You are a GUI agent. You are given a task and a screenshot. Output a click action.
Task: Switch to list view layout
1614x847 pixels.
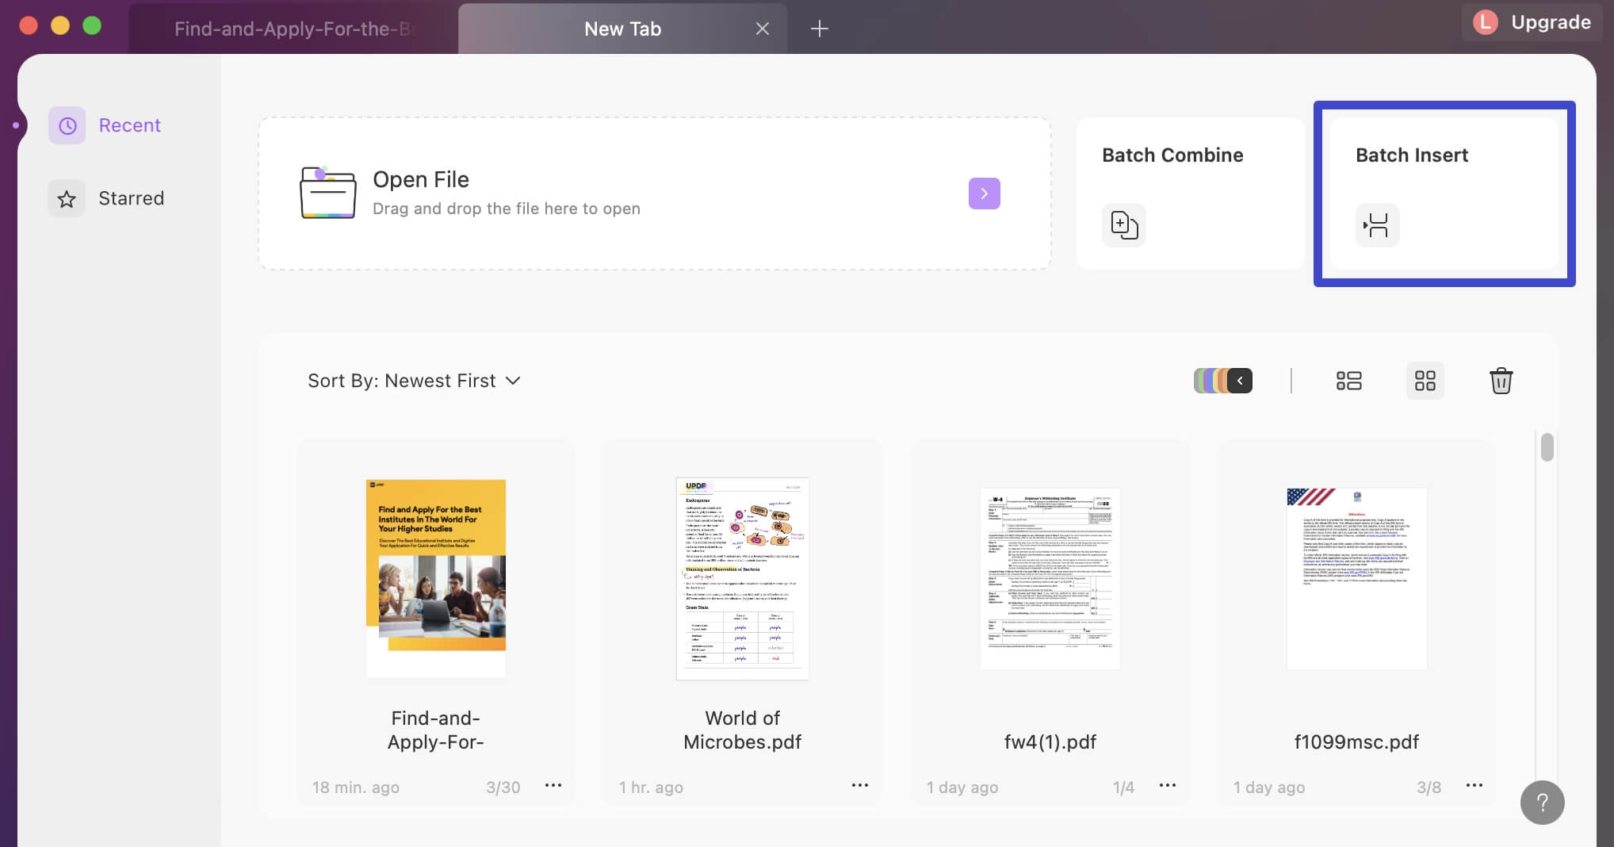point(1348,381)
